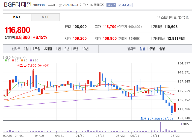Click the 05/13 x-axis date label
This screenshot has height=139, width=192.
coord(100,136)
